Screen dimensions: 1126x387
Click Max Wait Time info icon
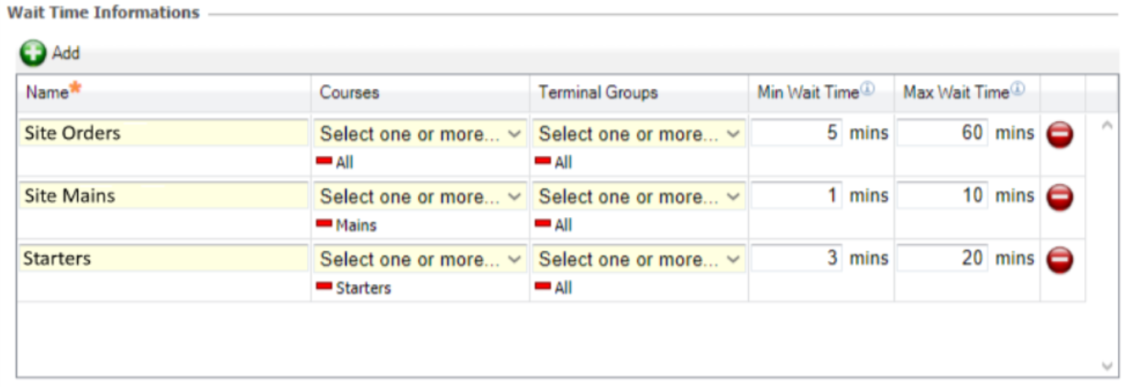1017,90
